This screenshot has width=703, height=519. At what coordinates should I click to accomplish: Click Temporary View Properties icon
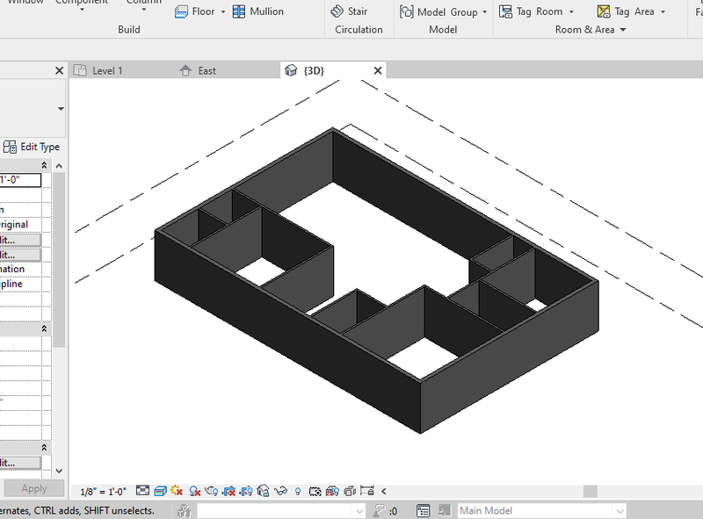(x=315, y=492)
